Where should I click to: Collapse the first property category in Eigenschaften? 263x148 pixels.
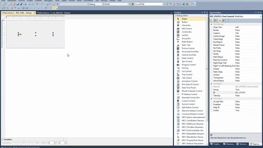pos(211,24)
